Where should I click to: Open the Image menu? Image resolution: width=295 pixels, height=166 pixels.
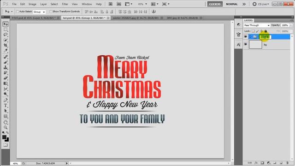click(32, 4)
